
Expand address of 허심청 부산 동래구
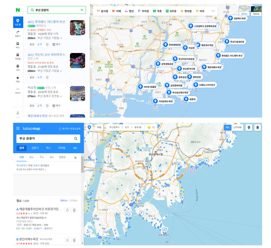click(x=61, y=96)
